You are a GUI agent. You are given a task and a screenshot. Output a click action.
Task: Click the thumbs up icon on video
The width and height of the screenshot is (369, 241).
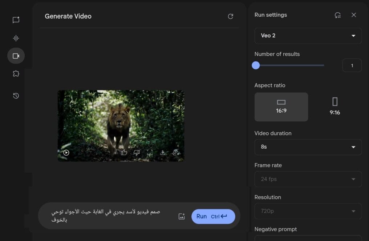124,153
